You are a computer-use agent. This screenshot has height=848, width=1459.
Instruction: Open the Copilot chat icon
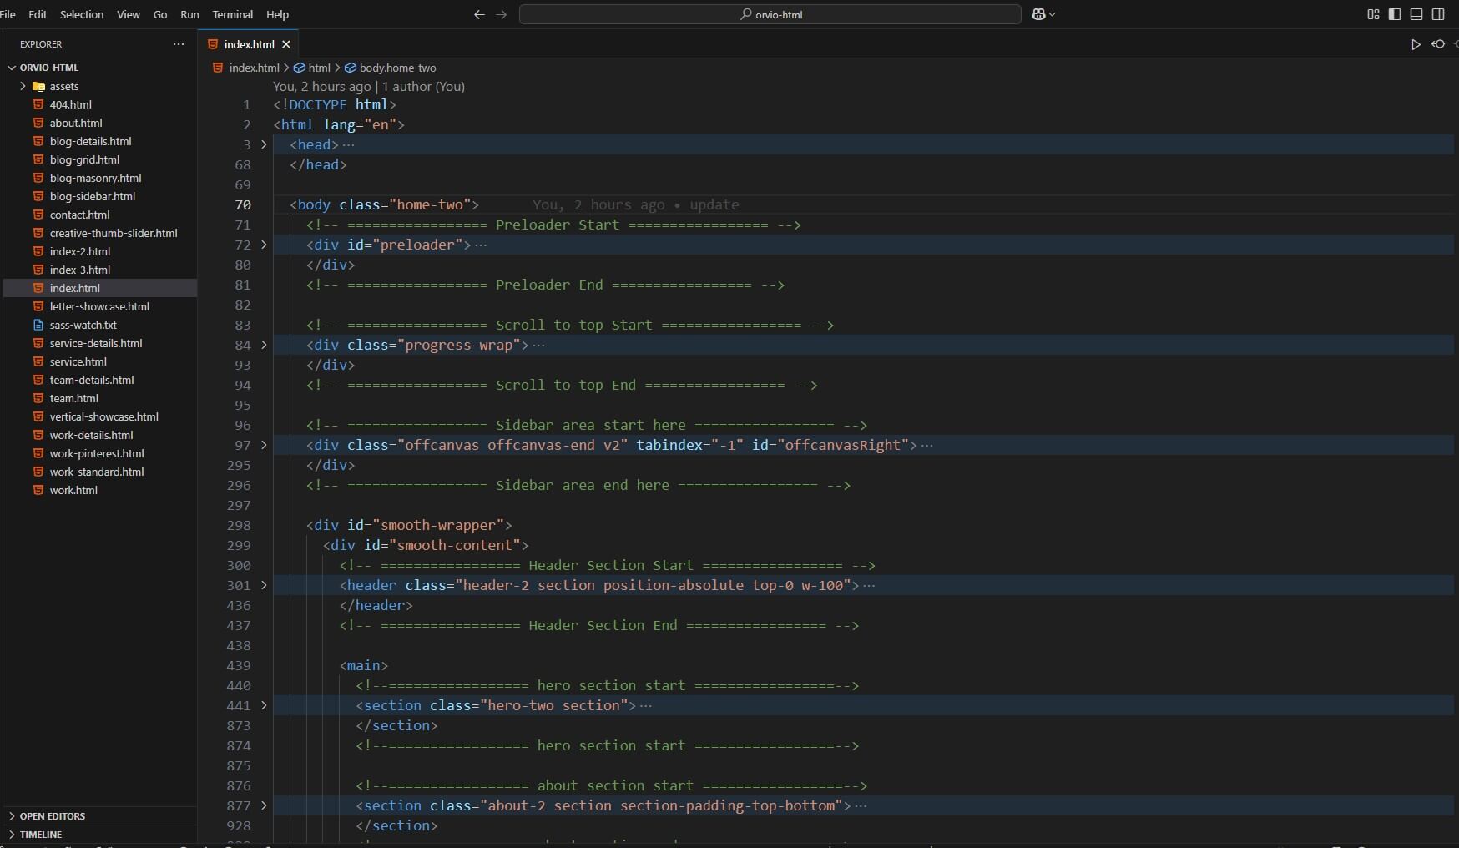pos(1039,14)
